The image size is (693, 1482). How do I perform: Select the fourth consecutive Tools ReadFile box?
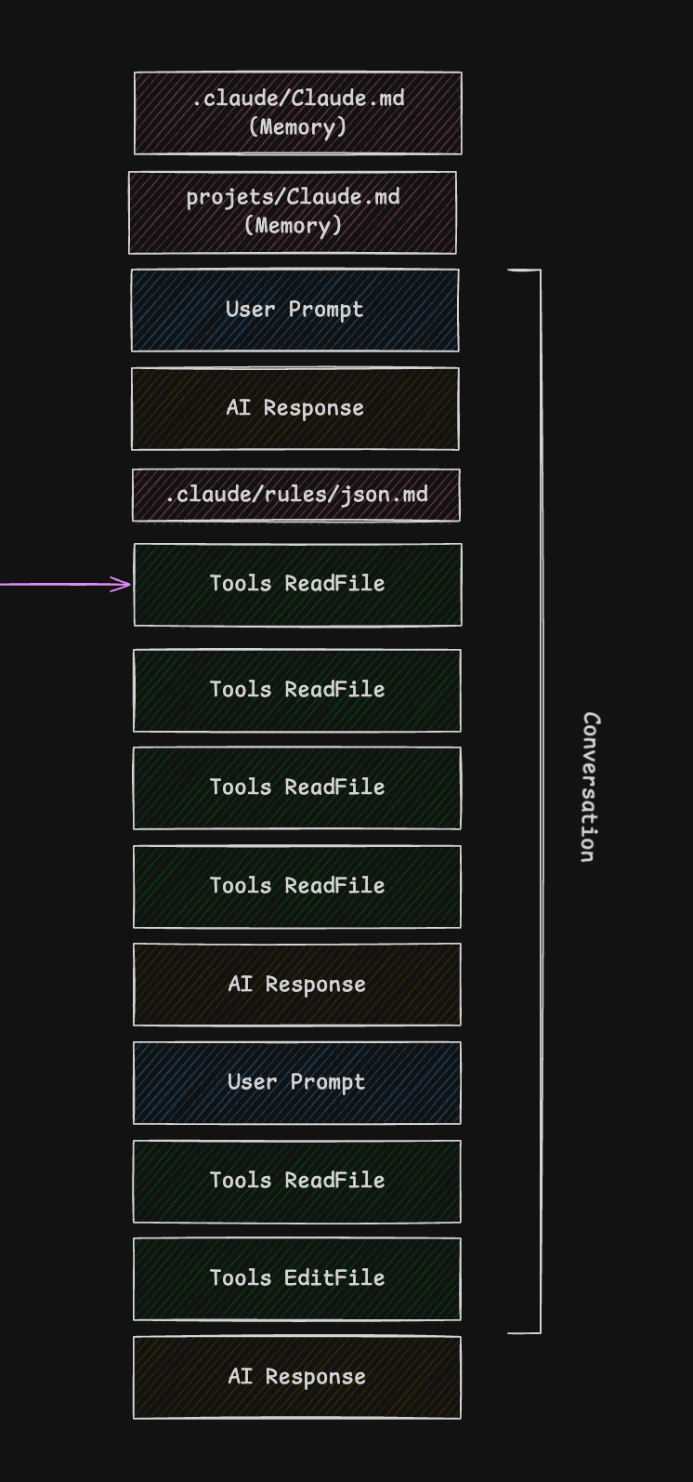pos(296,886)
